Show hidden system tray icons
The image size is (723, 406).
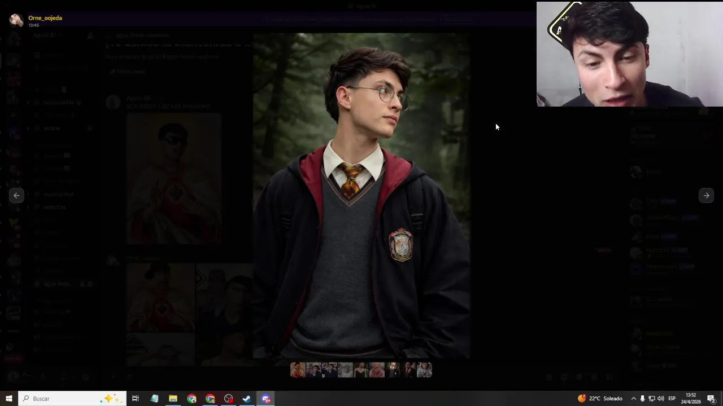coord(633,399)
